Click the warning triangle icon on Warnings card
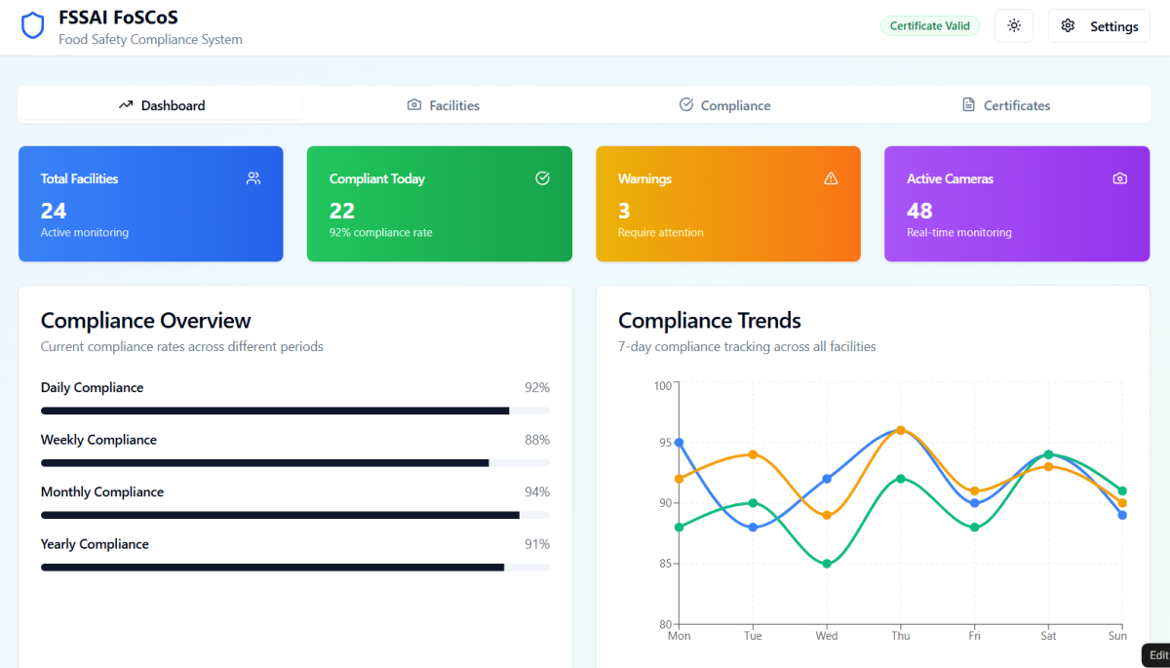The height and width of the screenshot is (668, 1170). (x=831, y=178)
